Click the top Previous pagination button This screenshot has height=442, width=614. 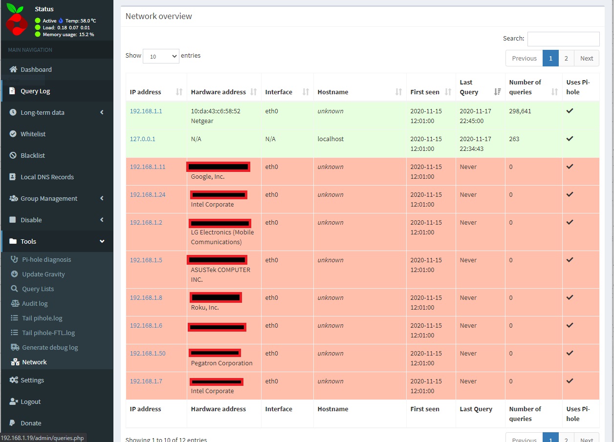click(x=524, y=58)
